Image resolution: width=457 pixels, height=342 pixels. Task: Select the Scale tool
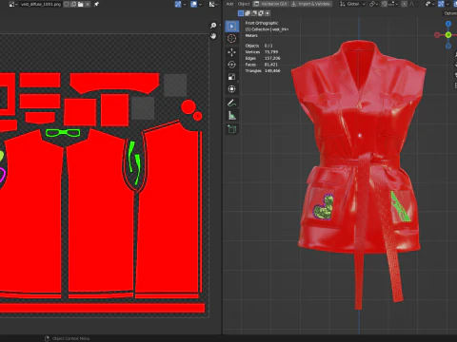coord(232,77)
